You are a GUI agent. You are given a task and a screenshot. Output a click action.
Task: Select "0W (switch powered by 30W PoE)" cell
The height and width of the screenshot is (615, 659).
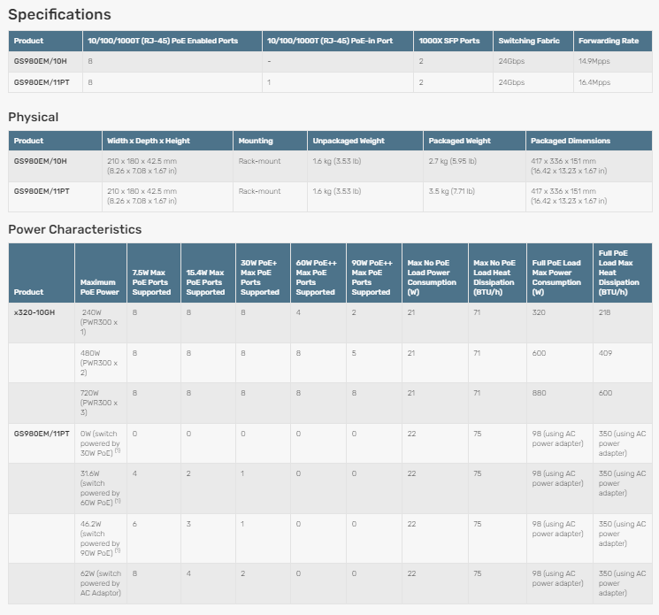click(101, 443)
